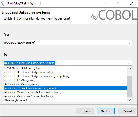Click the isCOBOL logo in the header
The height and width of the screenshot is (117, 138).
[114, 15]
